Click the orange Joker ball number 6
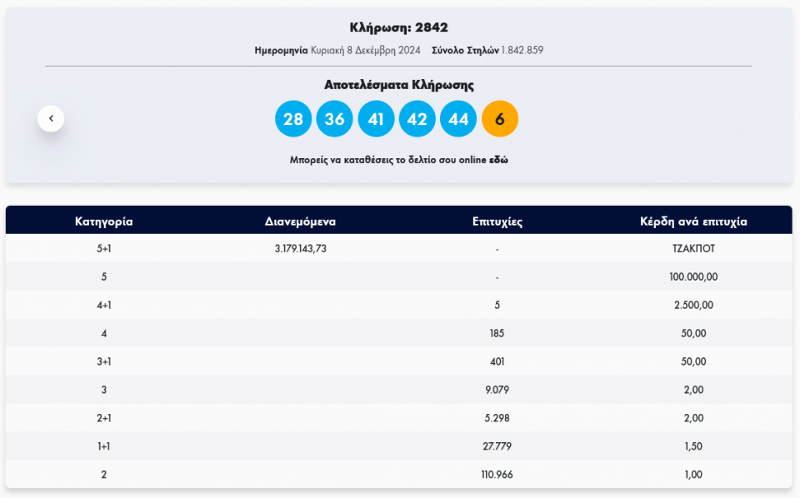Image resolution: width=800 pixels, height=498 pixels. click(x=500, y=119)
